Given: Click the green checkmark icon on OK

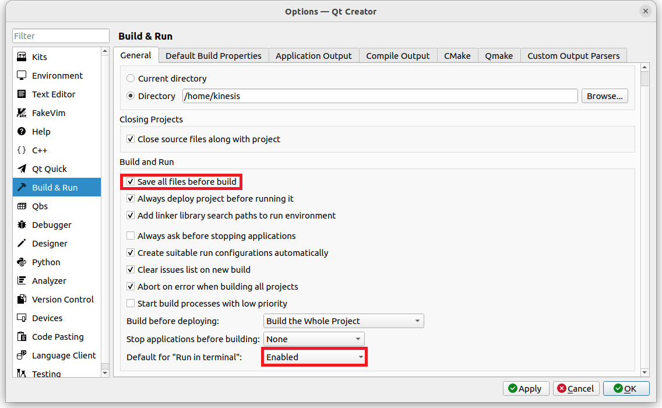Looking at the screenshot, I should (x=618, y=389).
